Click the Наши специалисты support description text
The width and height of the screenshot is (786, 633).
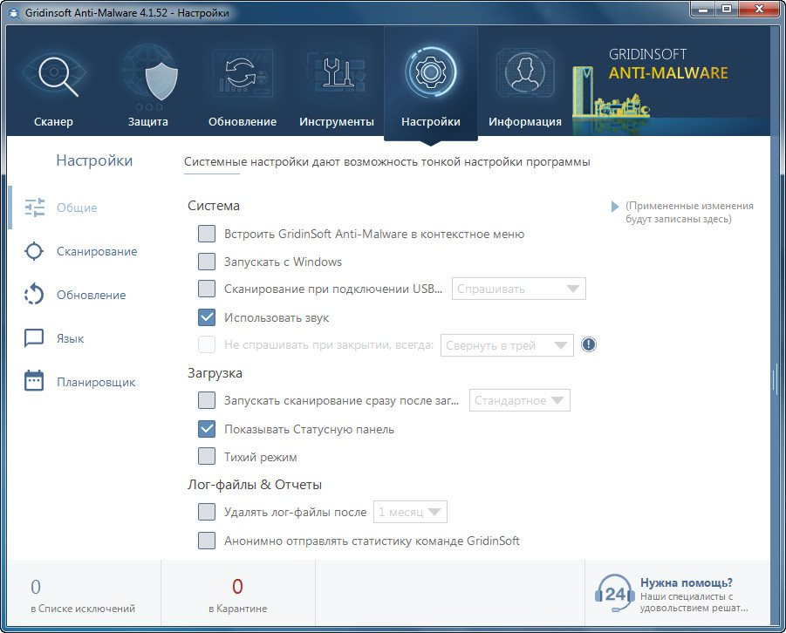pyautogui.click(x=694, y=602)
